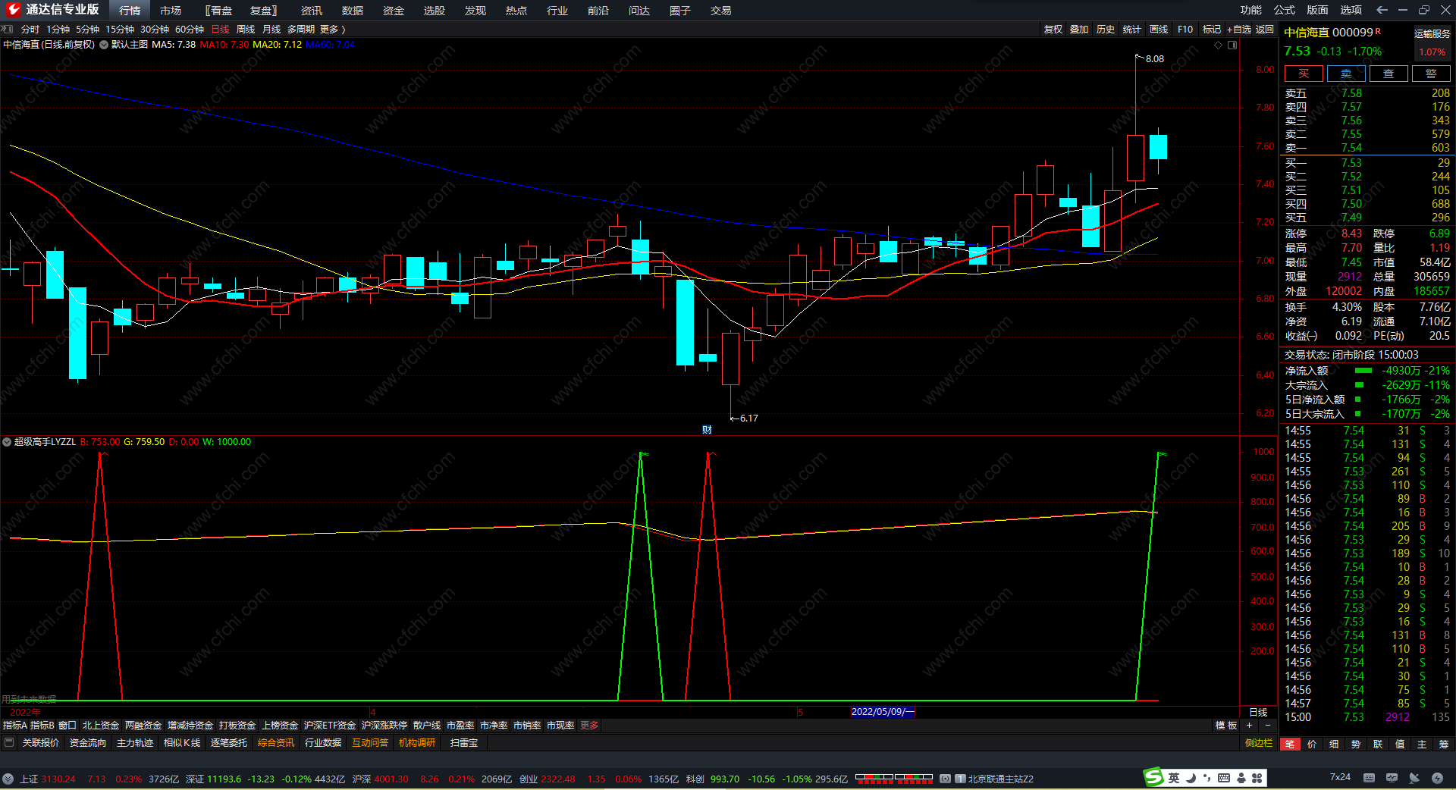1456x790 pixels.
Task: Open the 行情 top menu tab
Action: pos(130,10)
